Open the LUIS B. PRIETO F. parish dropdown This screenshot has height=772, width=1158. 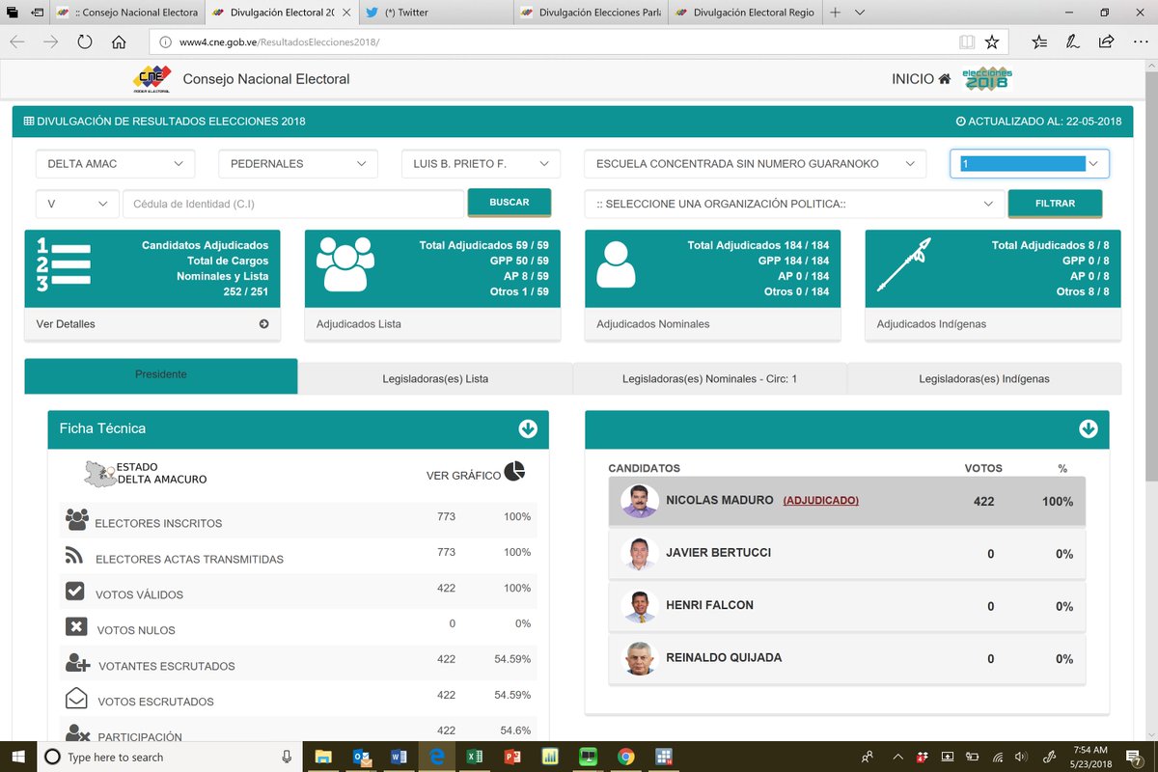(481, 164)
